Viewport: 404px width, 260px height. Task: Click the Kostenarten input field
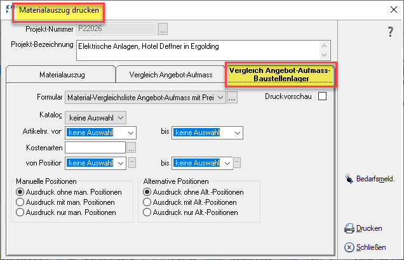coord(95,148)
